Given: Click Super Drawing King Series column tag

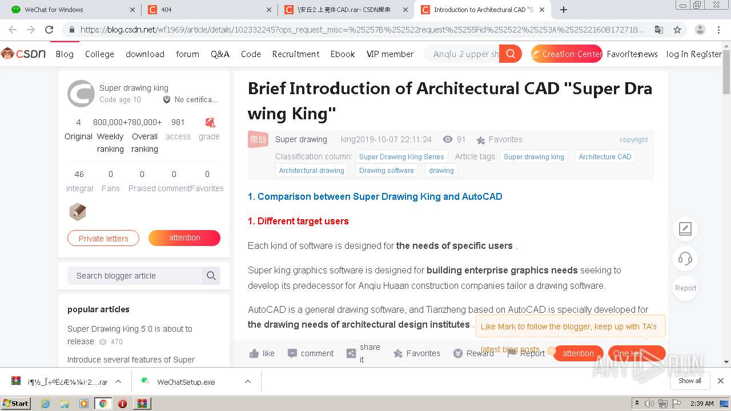Looking at the screenshot, I should pyautogui.click(x=401, y=156).
